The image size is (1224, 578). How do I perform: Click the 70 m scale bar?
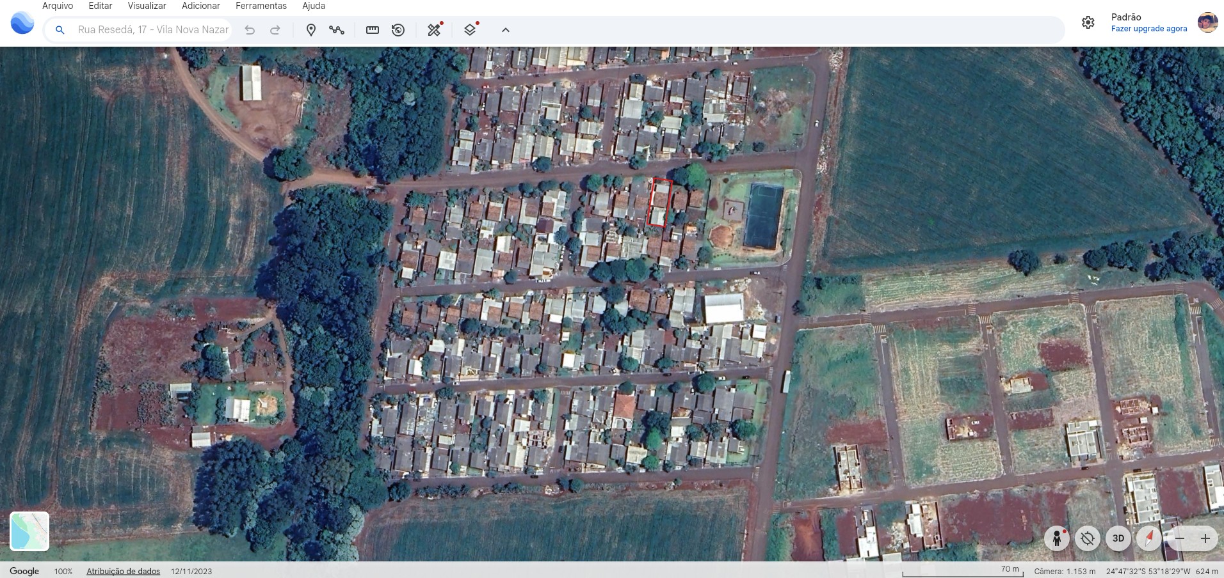coord(963,571)
